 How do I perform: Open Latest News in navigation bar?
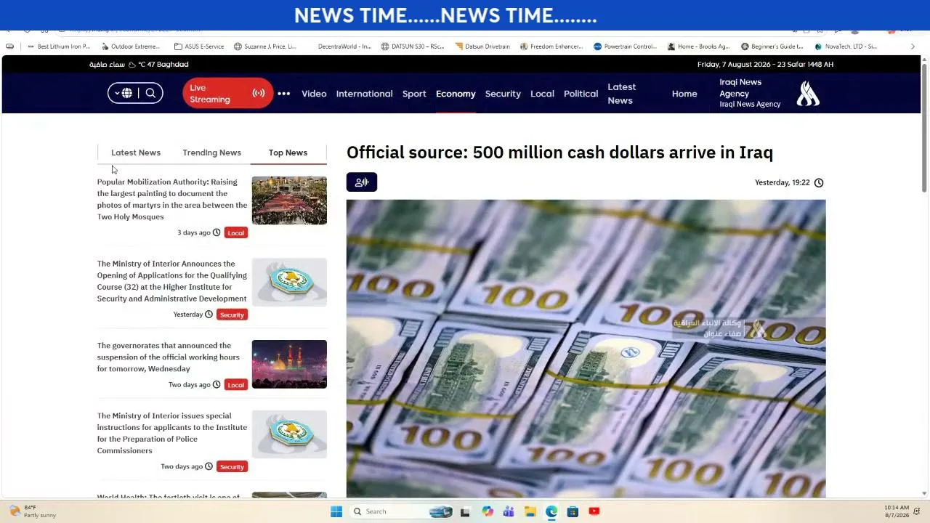tap(621, 94)
